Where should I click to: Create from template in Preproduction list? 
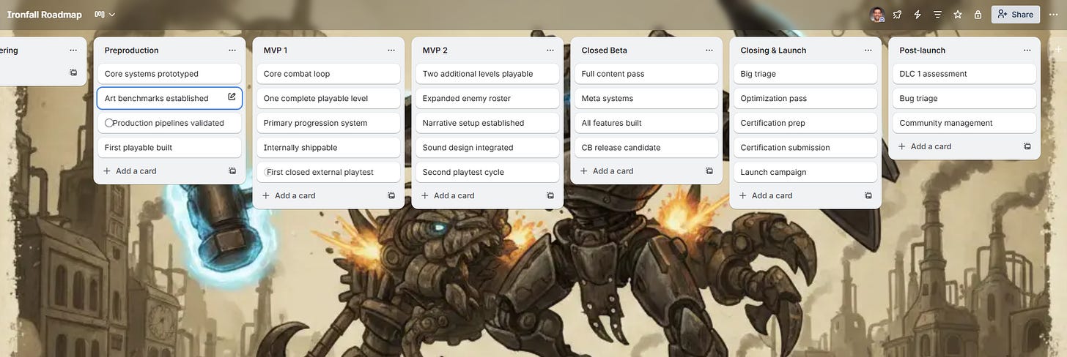click(232, 171)
